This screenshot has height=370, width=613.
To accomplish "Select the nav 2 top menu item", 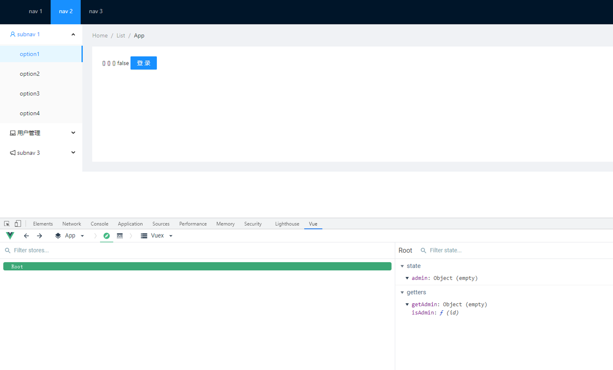I will tap(66, 11).
